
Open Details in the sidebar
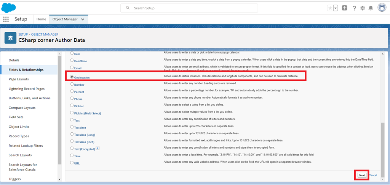[x=14, y=60]
